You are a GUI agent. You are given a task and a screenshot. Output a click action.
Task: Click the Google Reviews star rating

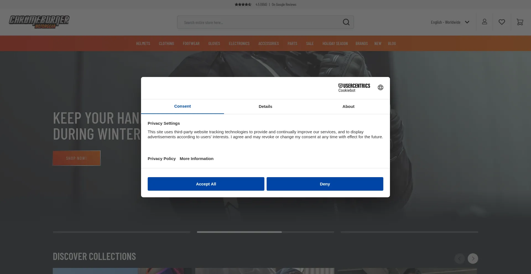point(243,4)
